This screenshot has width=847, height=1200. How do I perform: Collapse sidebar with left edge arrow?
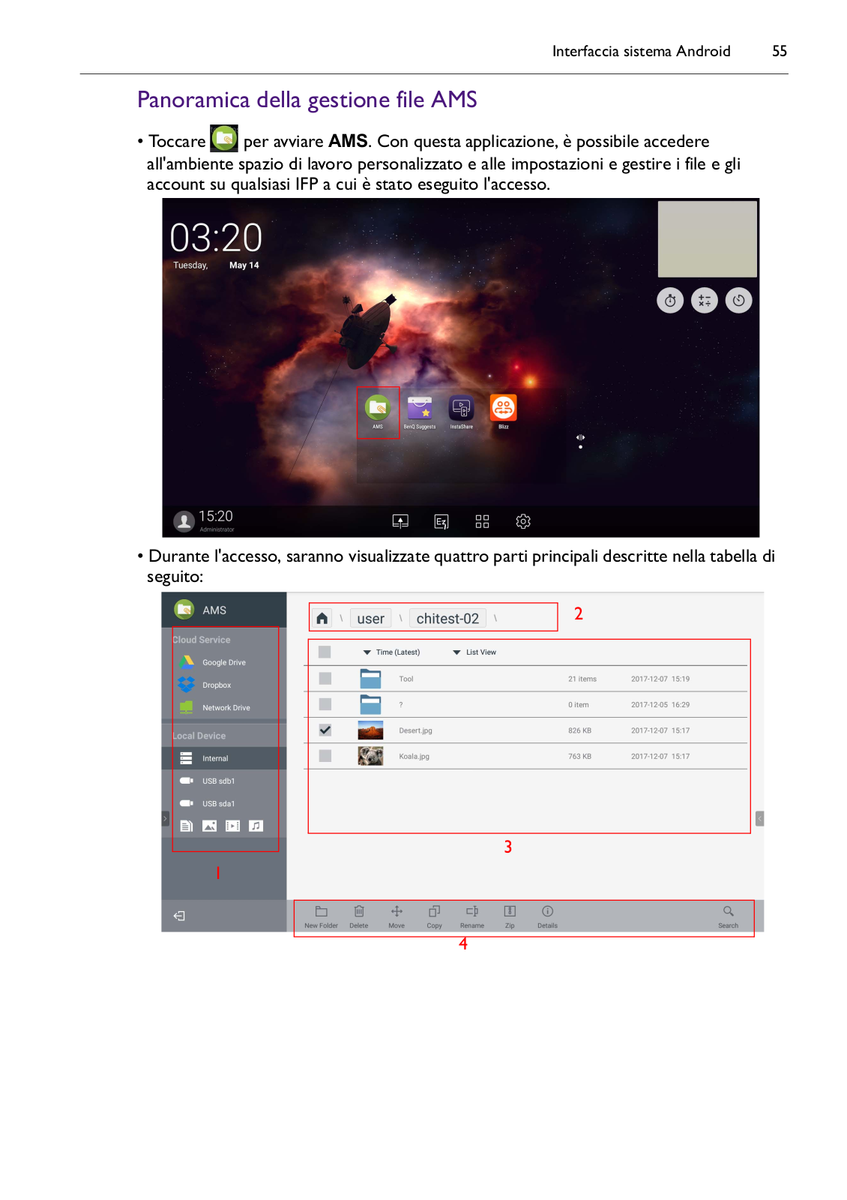point(166,818)
